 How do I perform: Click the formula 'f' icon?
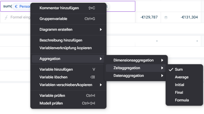[6, 18]
